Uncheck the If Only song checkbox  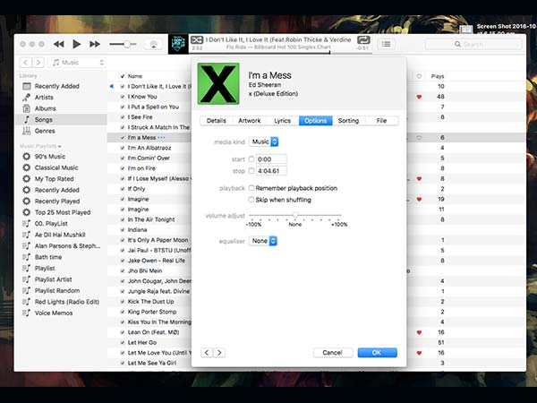coord(123,189)
